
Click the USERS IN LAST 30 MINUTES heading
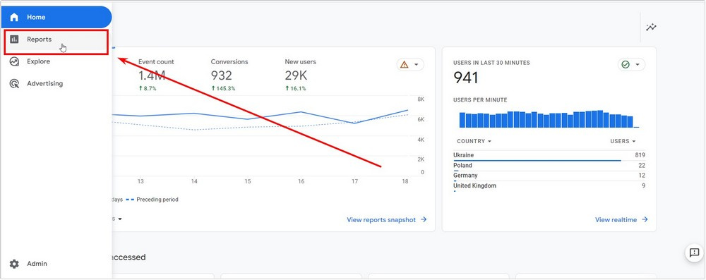(491, 63)
